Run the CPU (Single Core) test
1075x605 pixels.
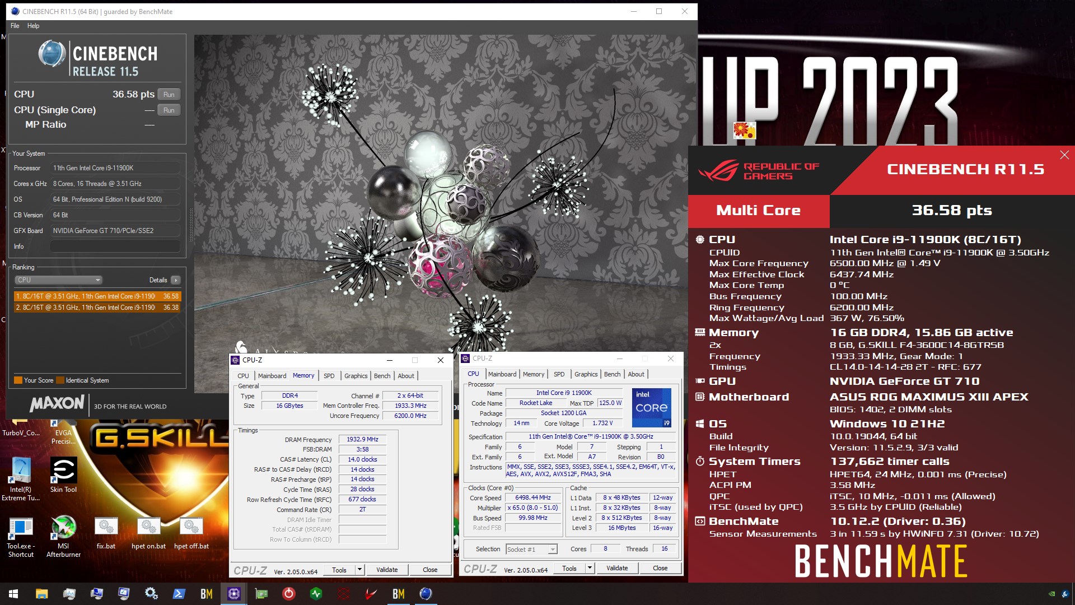tap(169, 110)
